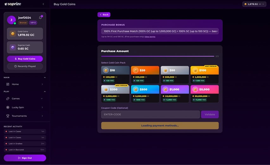The height and width of the screenshot is (165, 270).
Task: Open the Home menu item
Action: tap(25, 84)
